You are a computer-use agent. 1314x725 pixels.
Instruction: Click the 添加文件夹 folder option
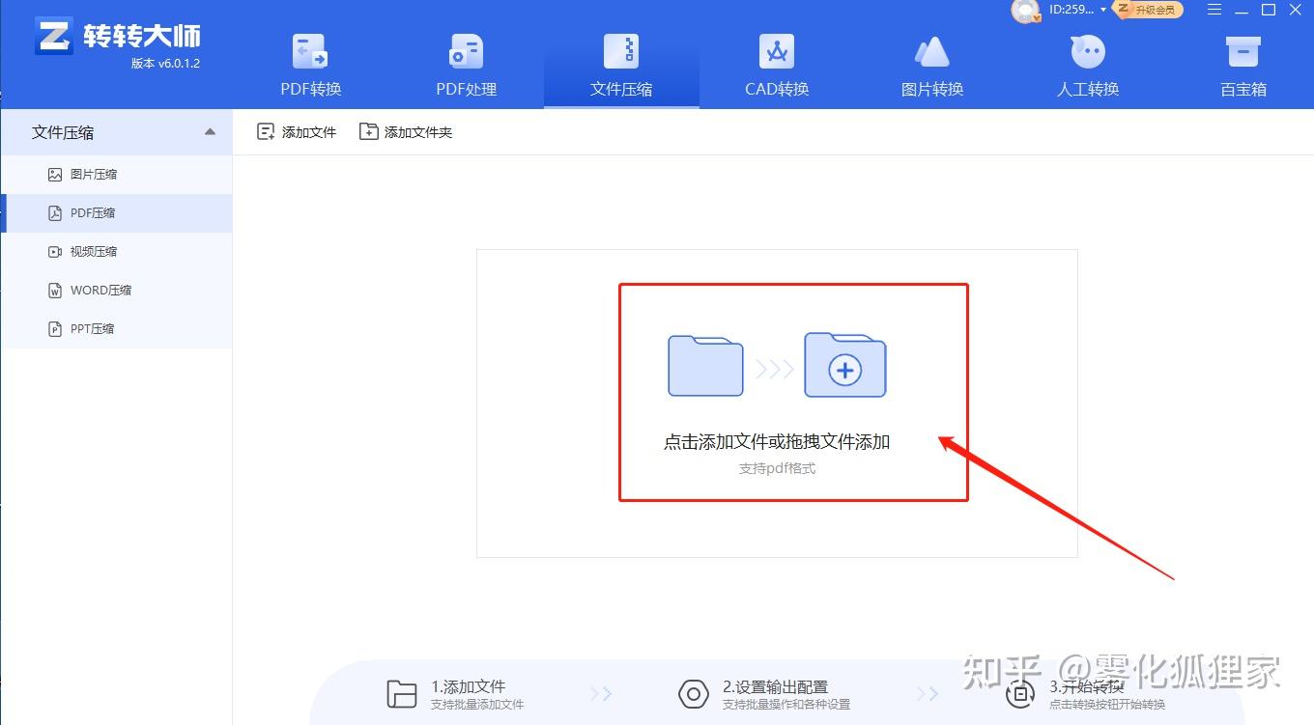[x=406, y=131]
